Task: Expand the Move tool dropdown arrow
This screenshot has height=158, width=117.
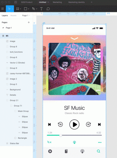Action: coord(12,9)
